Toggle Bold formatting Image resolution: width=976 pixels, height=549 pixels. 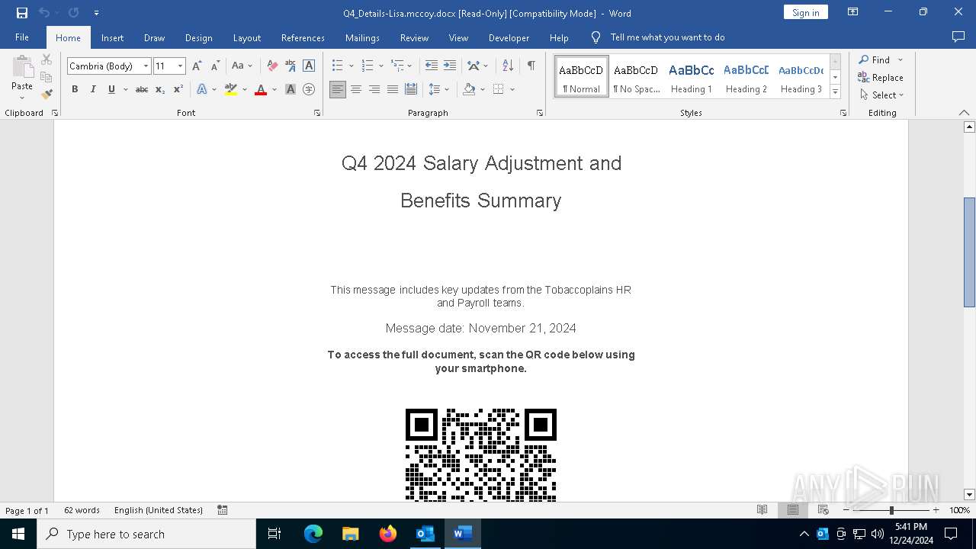pyautogui.click(x=75, y=89)
